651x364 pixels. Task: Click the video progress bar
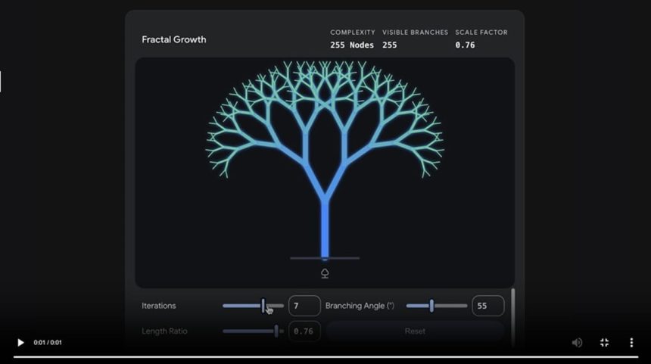tap(325, 356)
